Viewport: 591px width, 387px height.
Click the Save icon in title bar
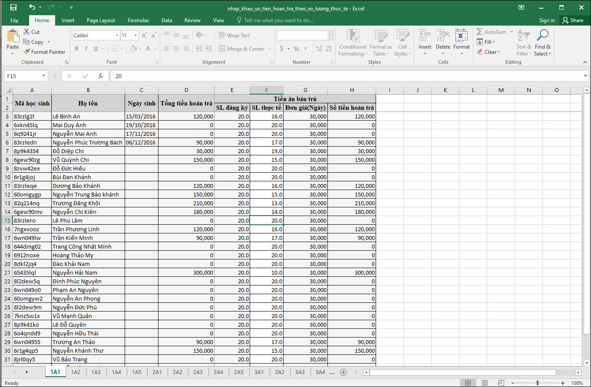(x=13, y=7)
